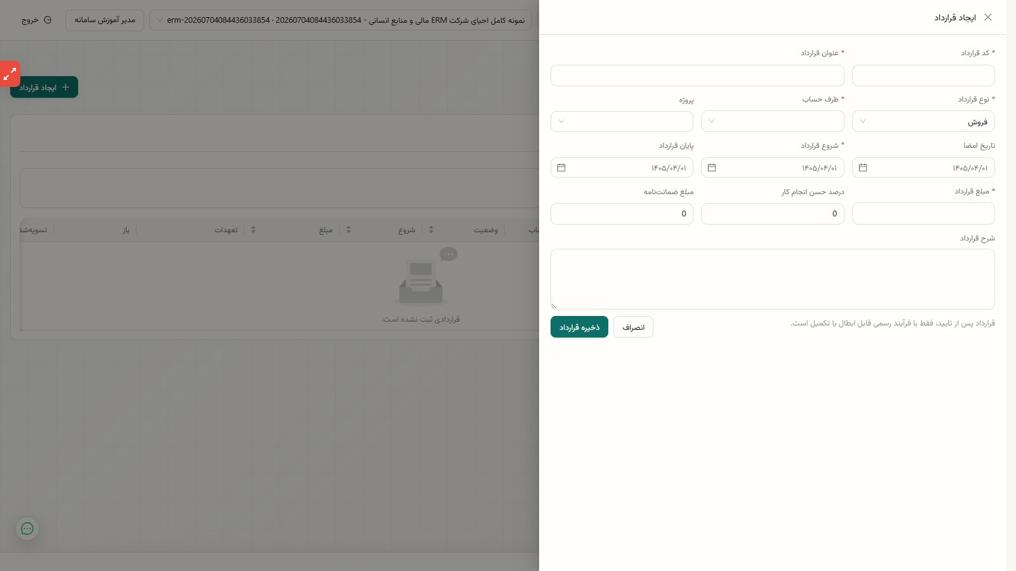Click the شروع قرارداد calendar icon

(x=712, y=167)
